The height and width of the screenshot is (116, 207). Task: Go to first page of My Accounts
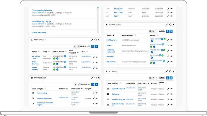(150, 31)
